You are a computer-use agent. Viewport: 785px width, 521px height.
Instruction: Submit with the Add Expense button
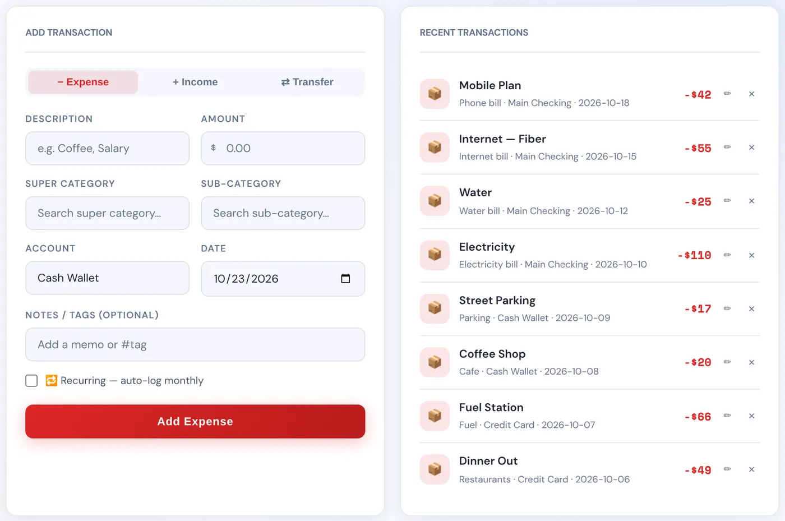pos(195,421)
